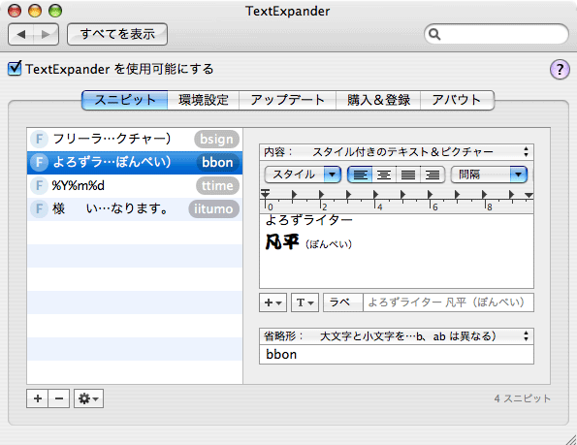Click the right margin marker on the ruler
This screenshot has height=445, width=577.
(529, 195)
